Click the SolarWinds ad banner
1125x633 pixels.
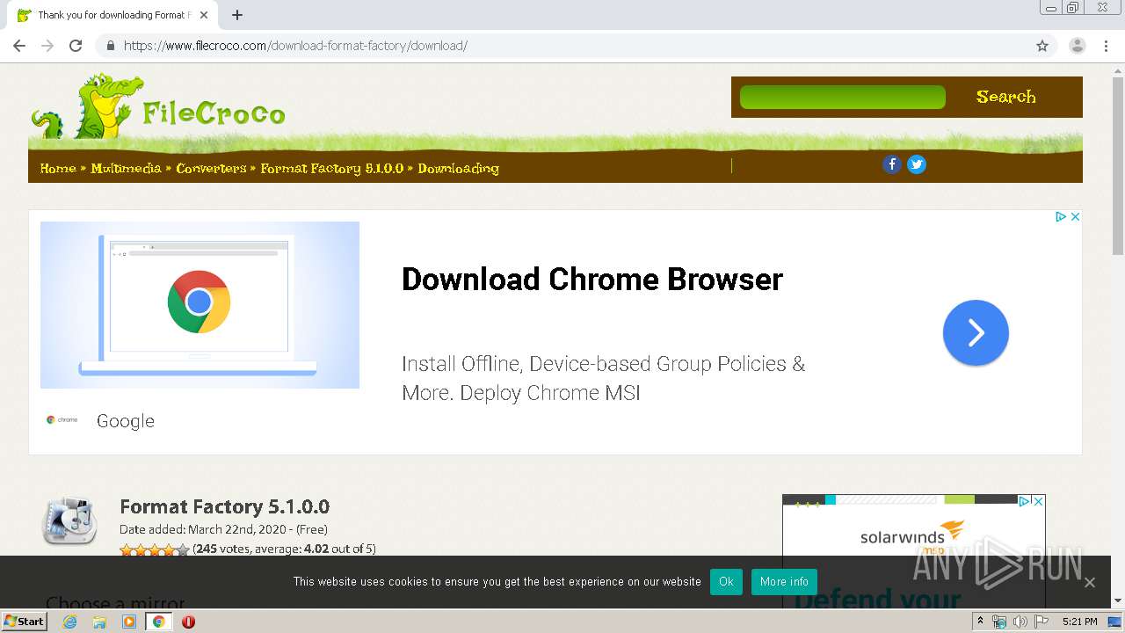914,551
